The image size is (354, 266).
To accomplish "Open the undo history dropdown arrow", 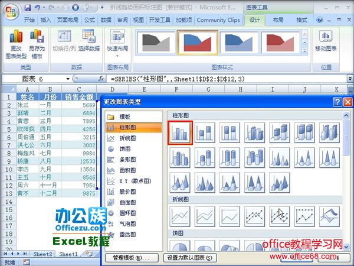I will [44, 8].
